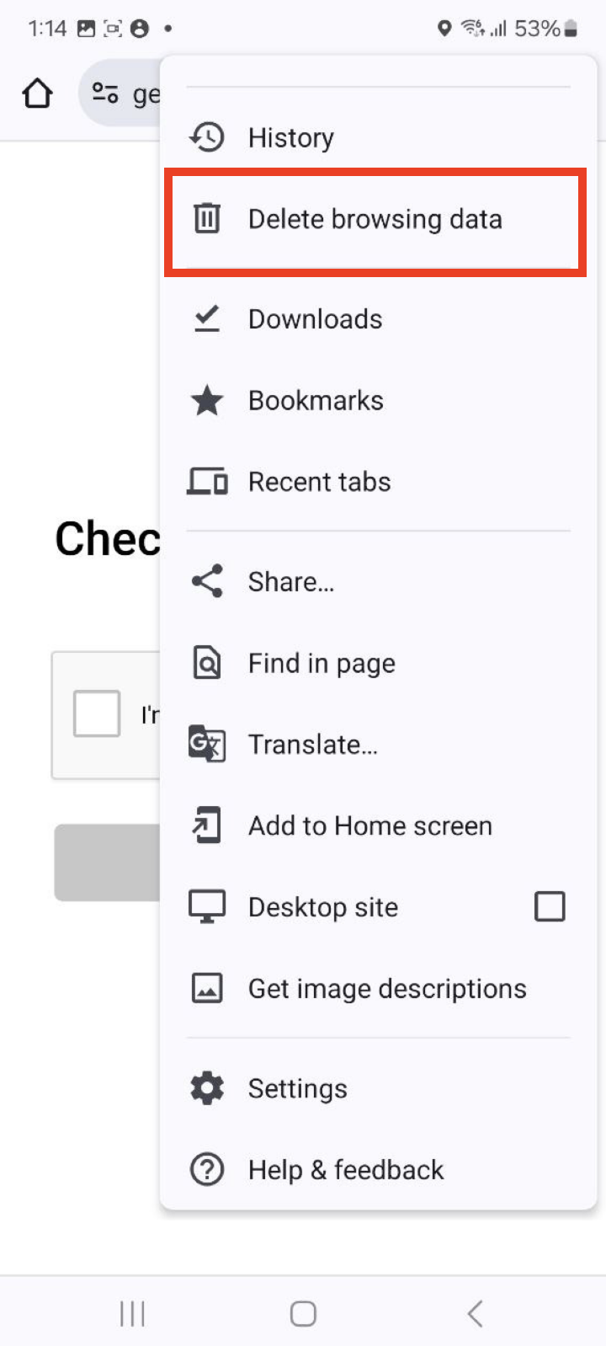Click the Settings gear icon
Viewport: 606px width, 1346px height.
(x=208, y=1087)
